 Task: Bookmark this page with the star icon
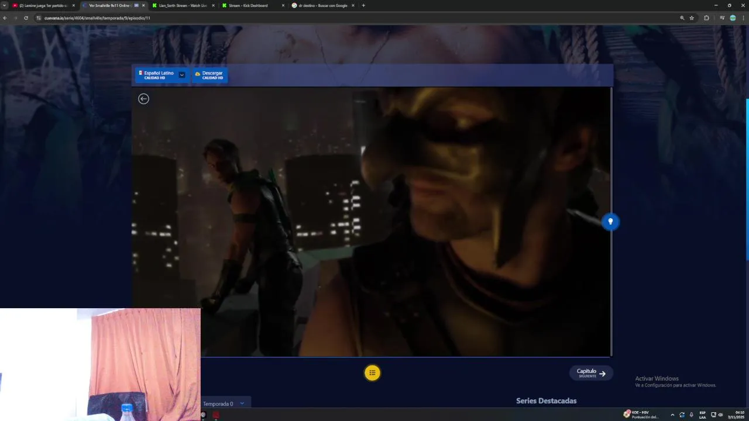[x=692, y=18]
